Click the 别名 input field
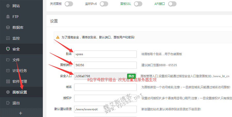The height and width of the screenshot is (117, 232). [x=105, y=54]
